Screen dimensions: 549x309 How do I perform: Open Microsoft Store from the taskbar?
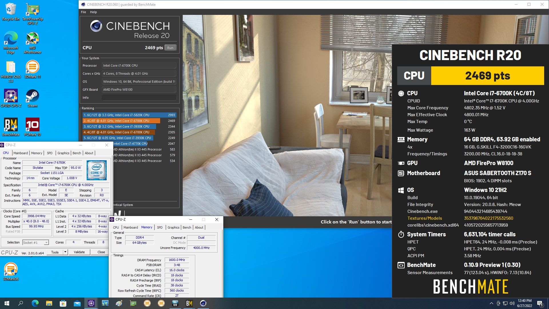[63, 303]
